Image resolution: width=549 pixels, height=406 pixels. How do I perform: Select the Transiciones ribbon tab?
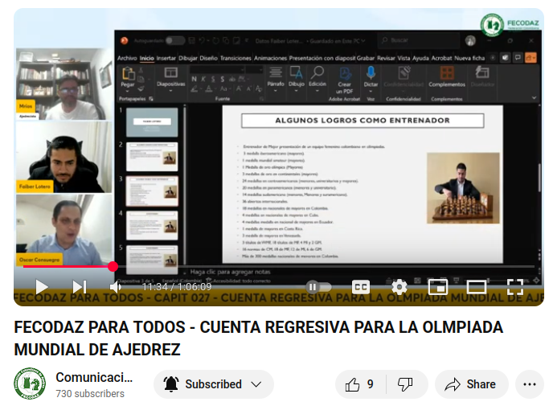pos(236,58)
